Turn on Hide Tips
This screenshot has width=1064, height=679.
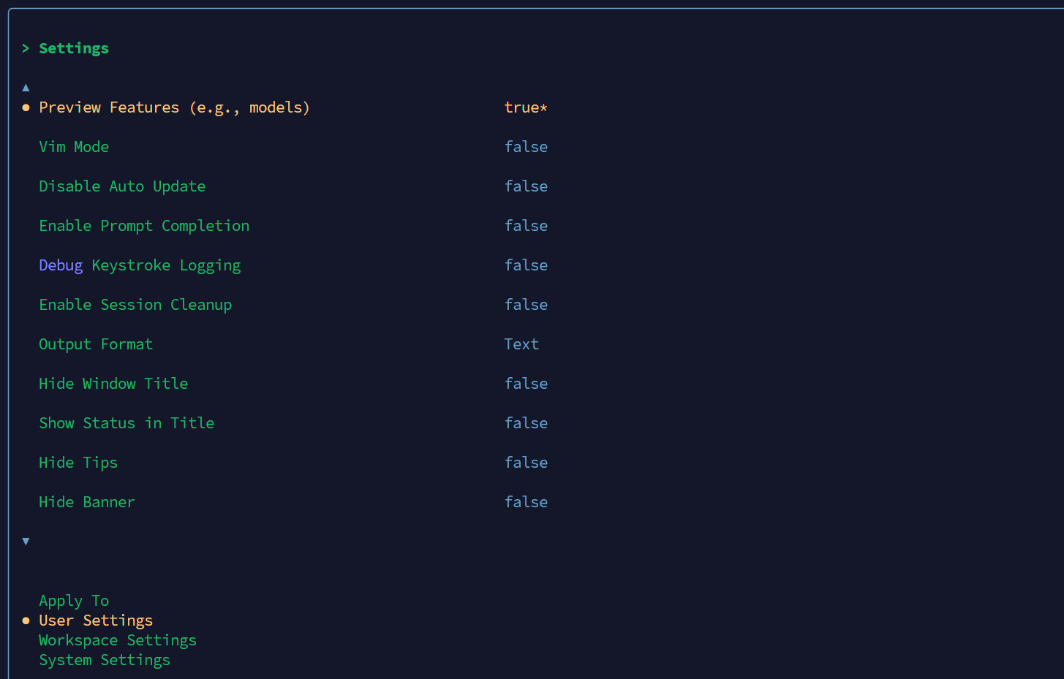[78, 462]
